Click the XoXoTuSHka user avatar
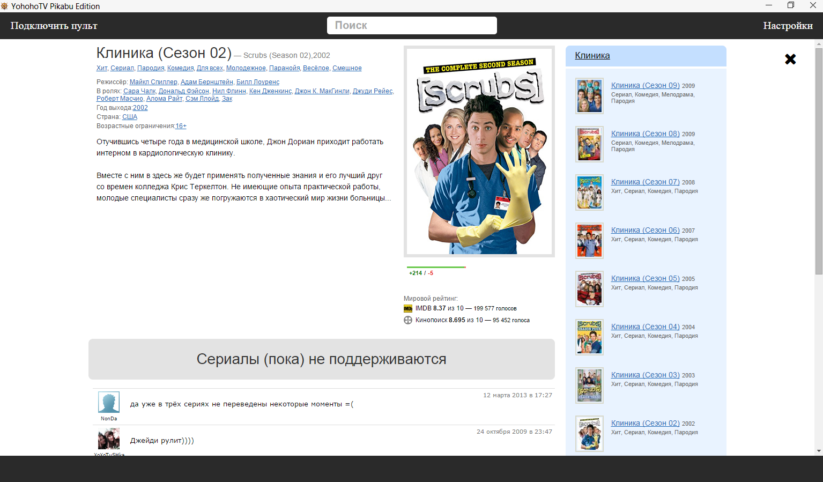Image resolution: width=823 pixels, height=482 pixels. pyautogui.click(x=109, y=439)
